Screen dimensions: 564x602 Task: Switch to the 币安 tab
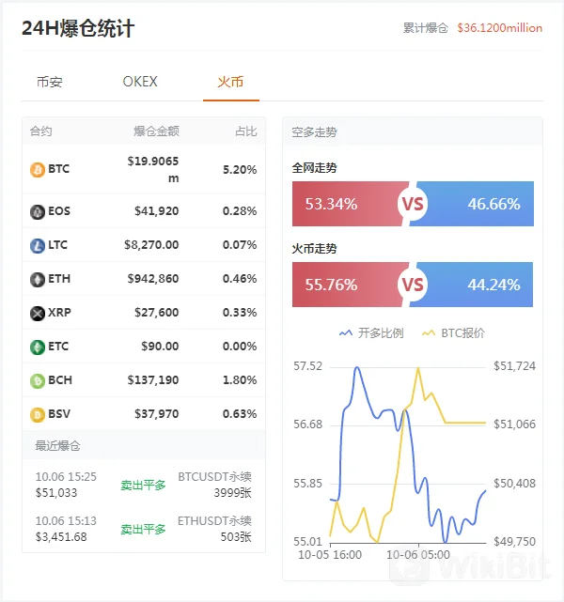50,82
